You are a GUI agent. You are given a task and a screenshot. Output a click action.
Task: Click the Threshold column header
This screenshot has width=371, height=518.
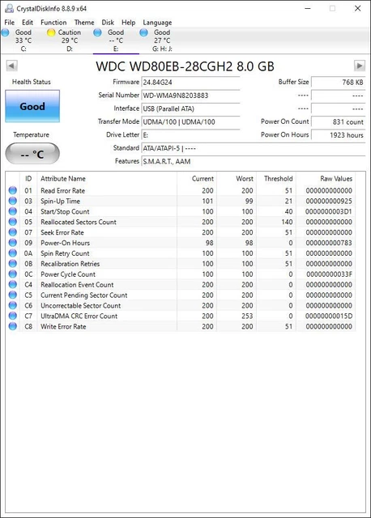point(276,179)
